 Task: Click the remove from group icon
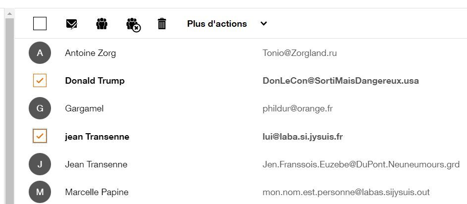[x=133, y=24]
